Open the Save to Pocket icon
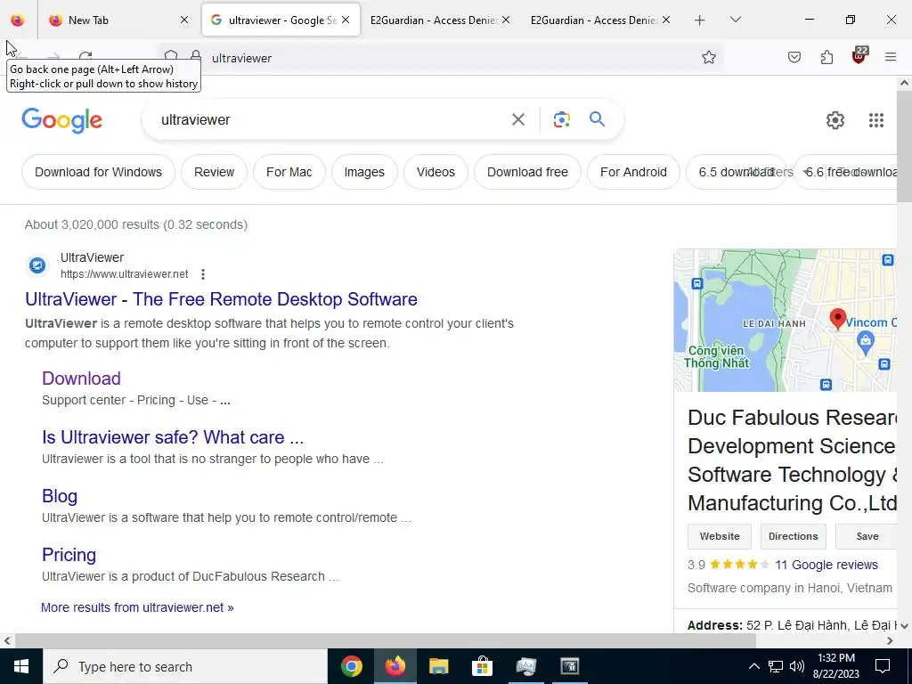The height and width of the screenshot is (684, 912). point(794,57)
